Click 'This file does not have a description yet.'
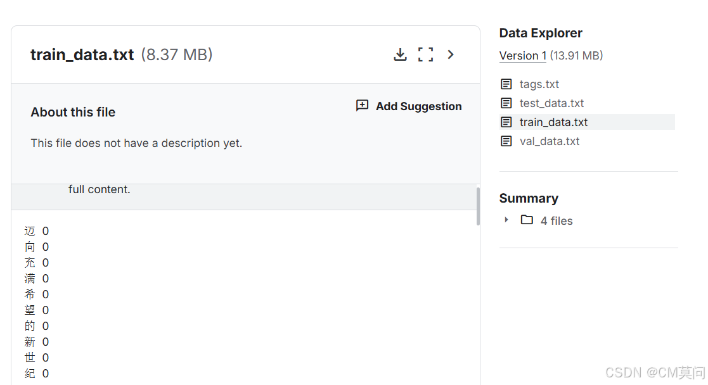 point(136,143)
